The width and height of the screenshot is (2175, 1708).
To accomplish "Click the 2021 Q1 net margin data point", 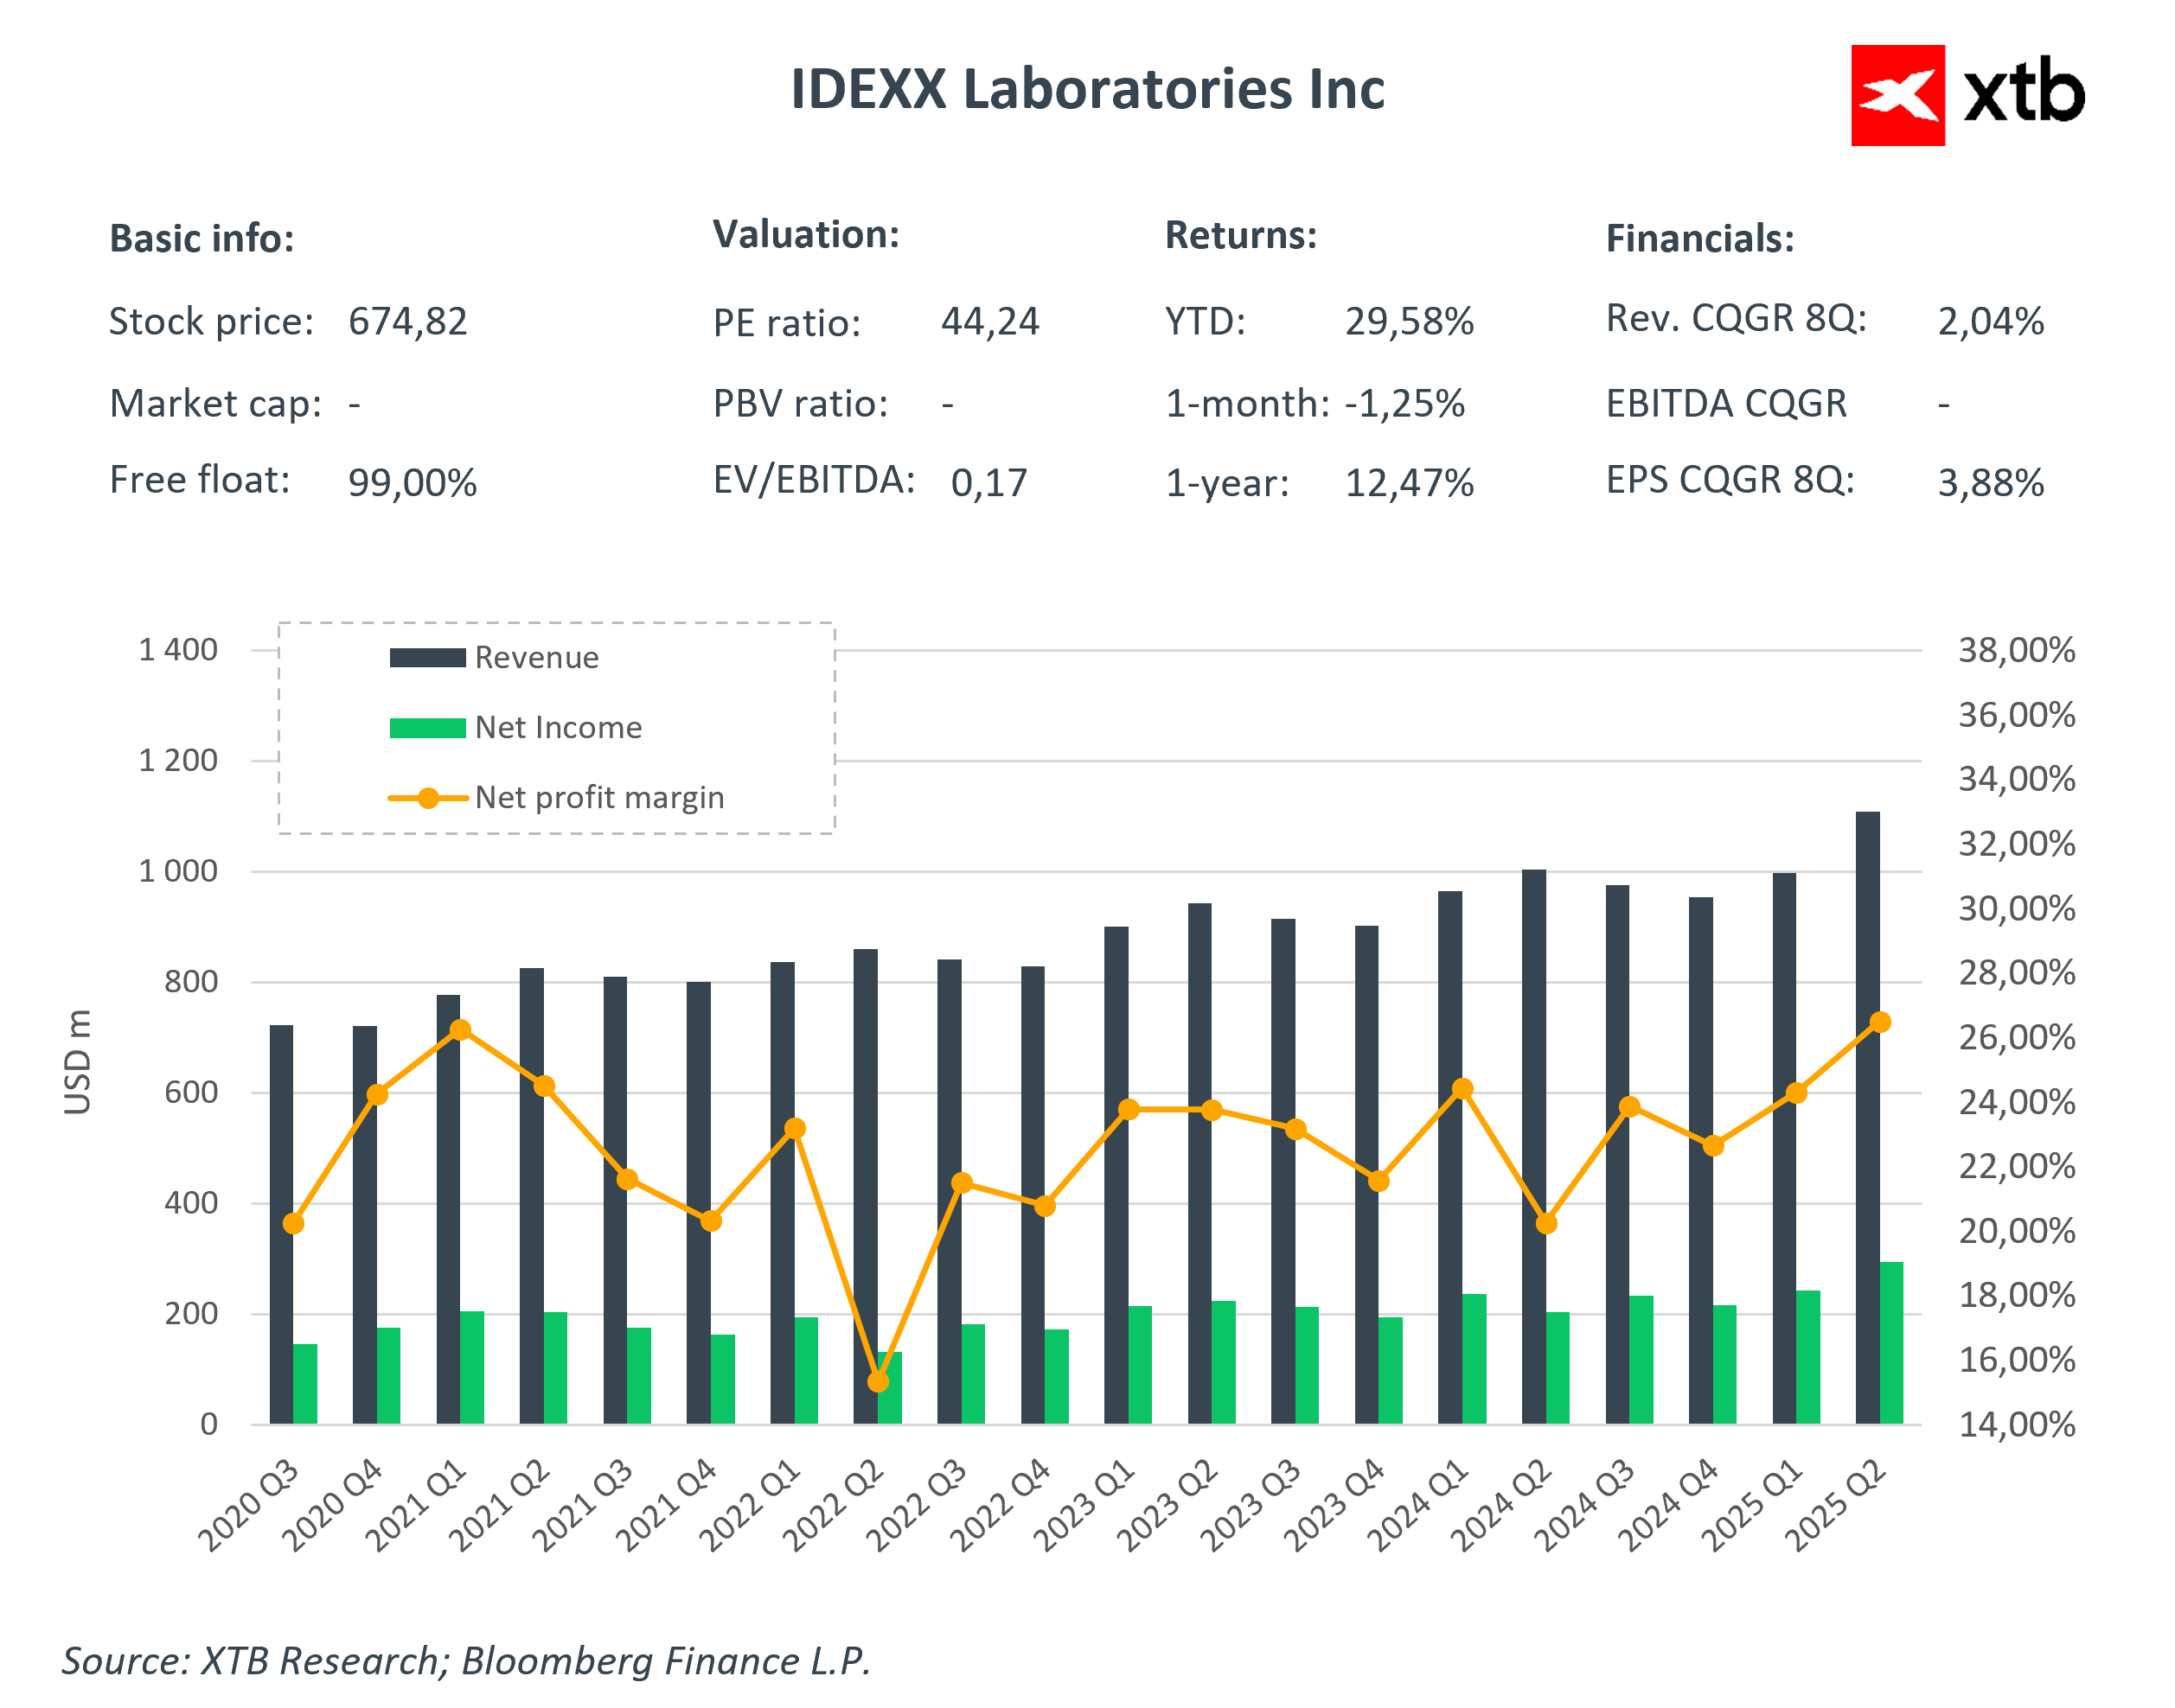I will (460, 1030).
